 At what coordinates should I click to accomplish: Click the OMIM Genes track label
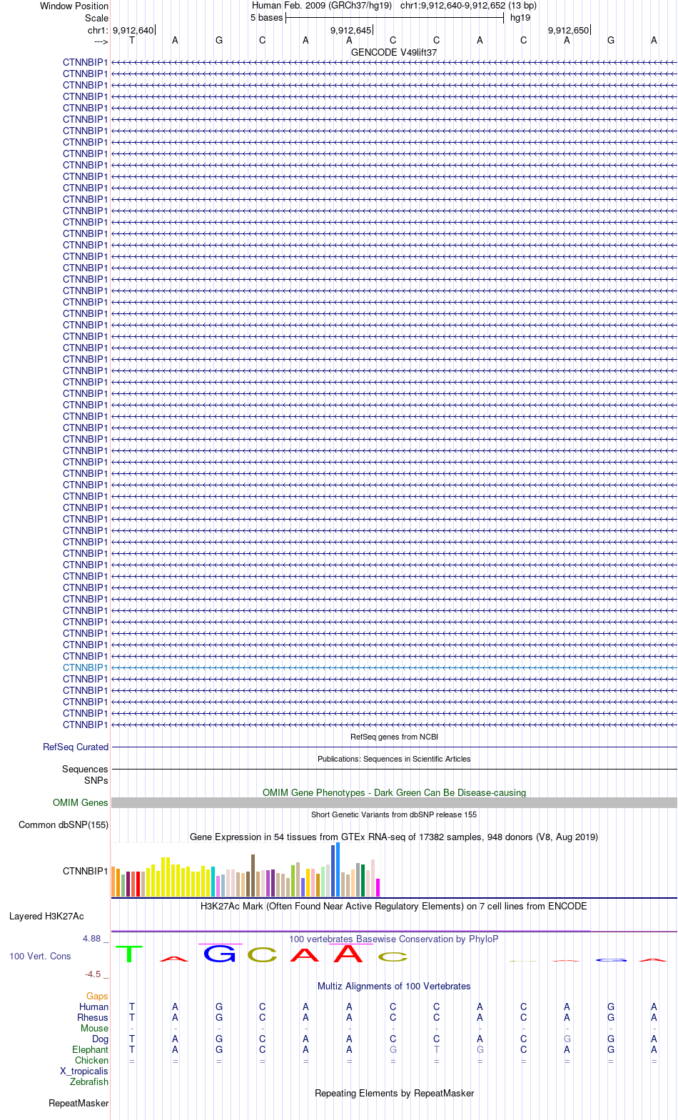(81, 802)
